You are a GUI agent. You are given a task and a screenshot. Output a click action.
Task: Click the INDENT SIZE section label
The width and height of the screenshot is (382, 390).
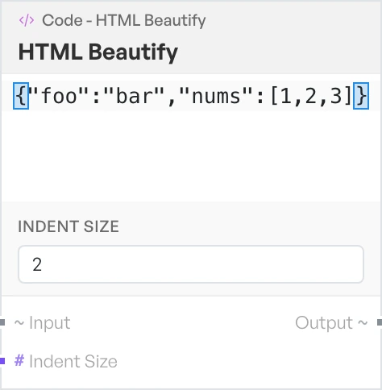click(x=69, y=226)
